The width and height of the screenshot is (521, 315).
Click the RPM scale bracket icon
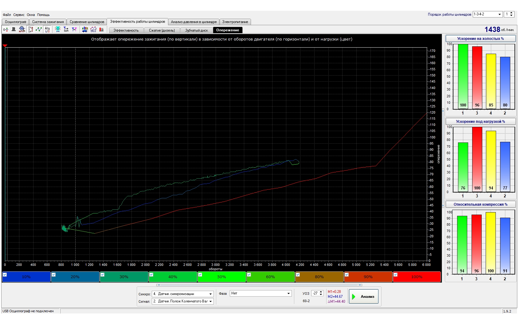tap(31, 29)
